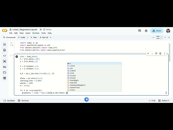Expand the RAM Disk resources dropdown
The image size is (173, 130).
pos(165,37)
